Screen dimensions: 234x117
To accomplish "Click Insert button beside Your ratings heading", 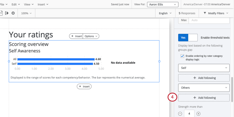I will pyautogui.click(x=76, y=36).
